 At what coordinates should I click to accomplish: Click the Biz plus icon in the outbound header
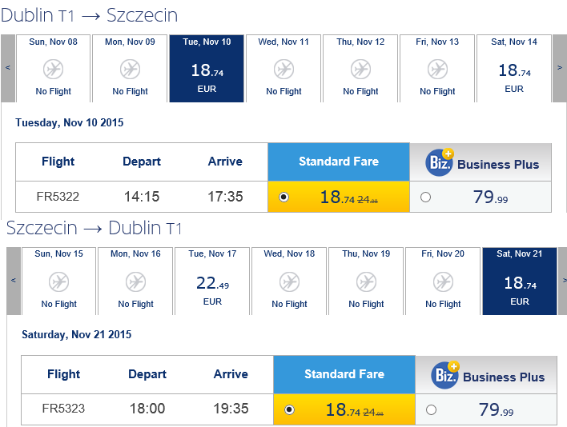[x=440, y=162]
